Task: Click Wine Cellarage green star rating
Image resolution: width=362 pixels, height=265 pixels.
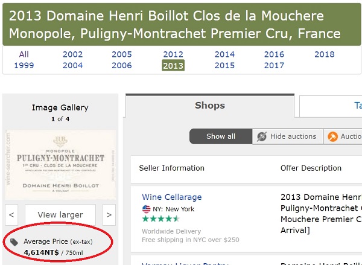Action: [160, 219]
